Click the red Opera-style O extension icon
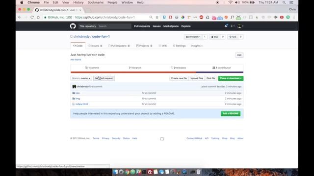This screenshot has width=314, height=176. (x=170, y=18)
